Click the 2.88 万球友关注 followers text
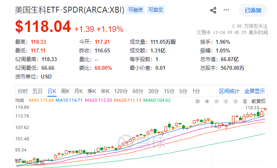 click(x=250, y=26)
